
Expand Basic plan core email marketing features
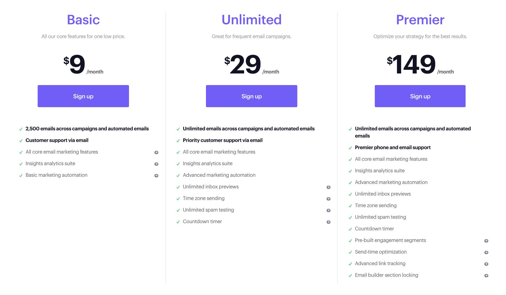(156, 152)
